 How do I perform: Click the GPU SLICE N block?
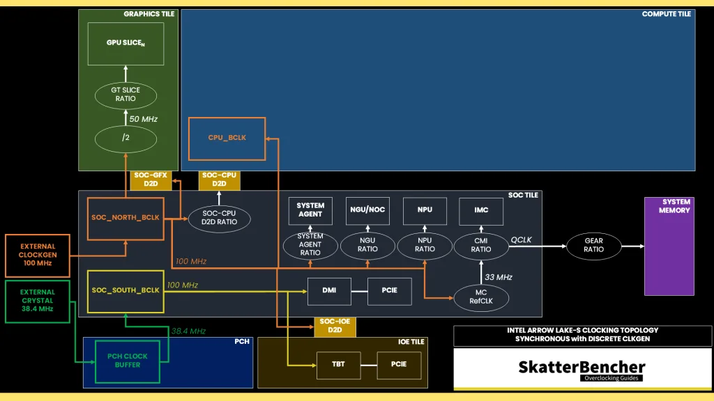(126, 44)
